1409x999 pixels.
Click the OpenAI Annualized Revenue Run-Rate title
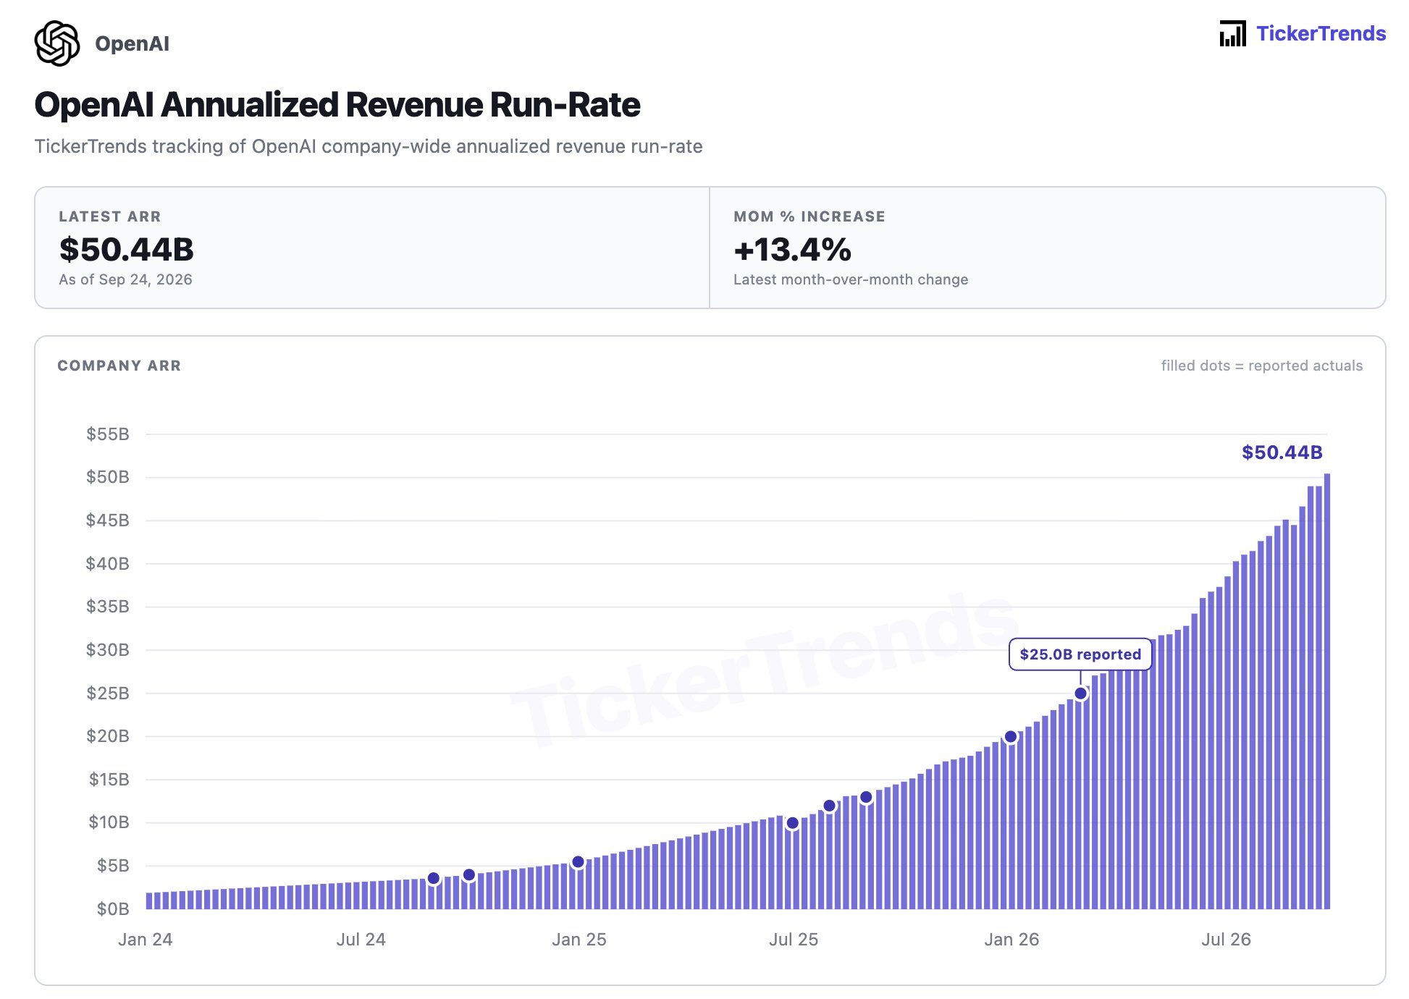click(337, 105)
